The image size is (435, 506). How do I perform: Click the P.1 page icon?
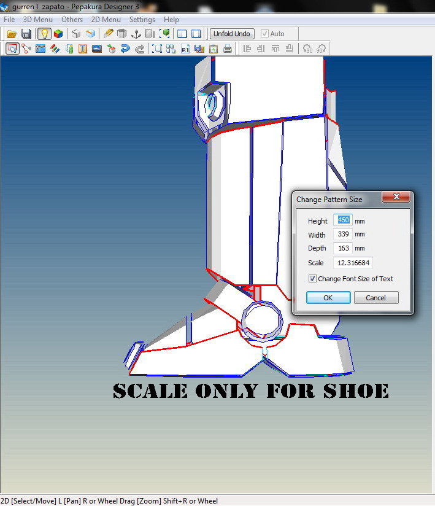[x=185, y=49]
